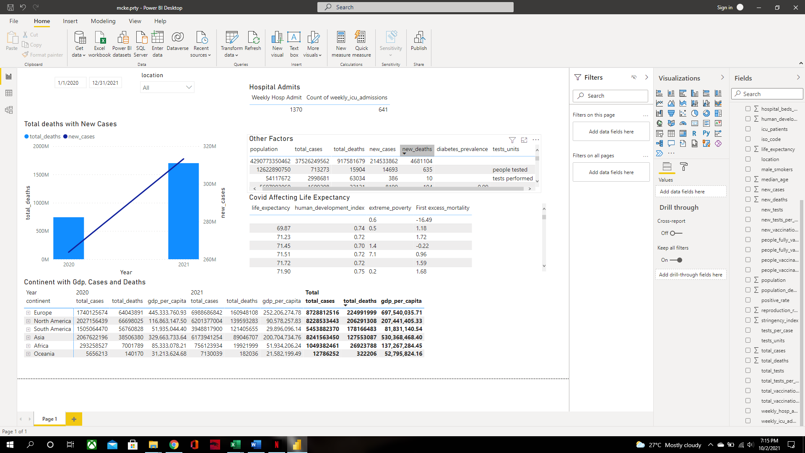
Task: Check the total_cases field checkbox
Action: [748, 351]
